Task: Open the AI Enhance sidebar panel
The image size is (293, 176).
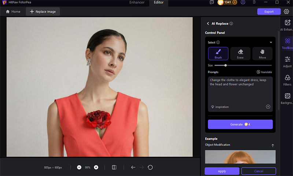Action: (x=288, y=25)
